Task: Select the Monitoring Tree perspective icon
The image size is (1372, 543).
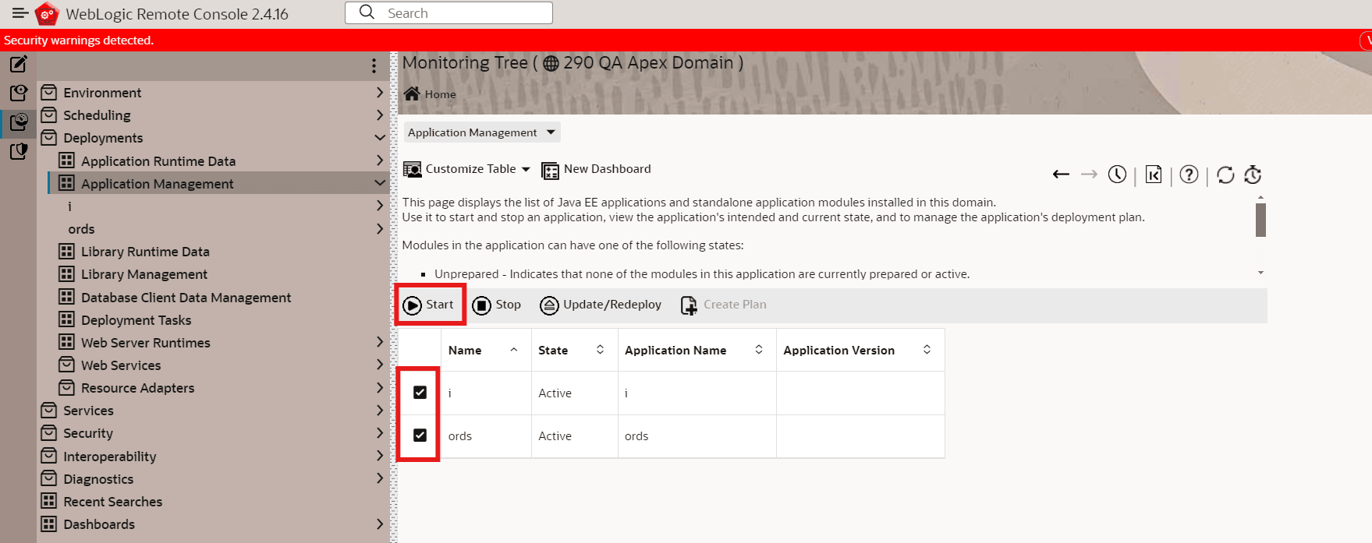Action: (19, 122)
